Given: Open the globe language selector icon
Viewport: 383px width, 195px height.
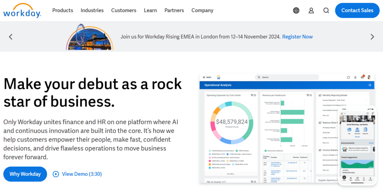Looking at the screenshot, I should 296,10.
